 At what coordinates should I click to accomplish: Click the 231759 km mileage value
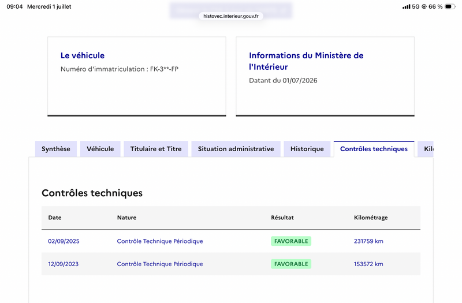368,241
